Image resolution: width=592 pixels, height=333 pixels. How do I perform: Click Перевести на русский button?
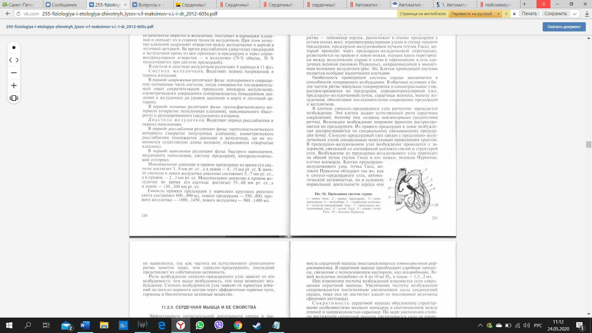(x=471, y=14)
